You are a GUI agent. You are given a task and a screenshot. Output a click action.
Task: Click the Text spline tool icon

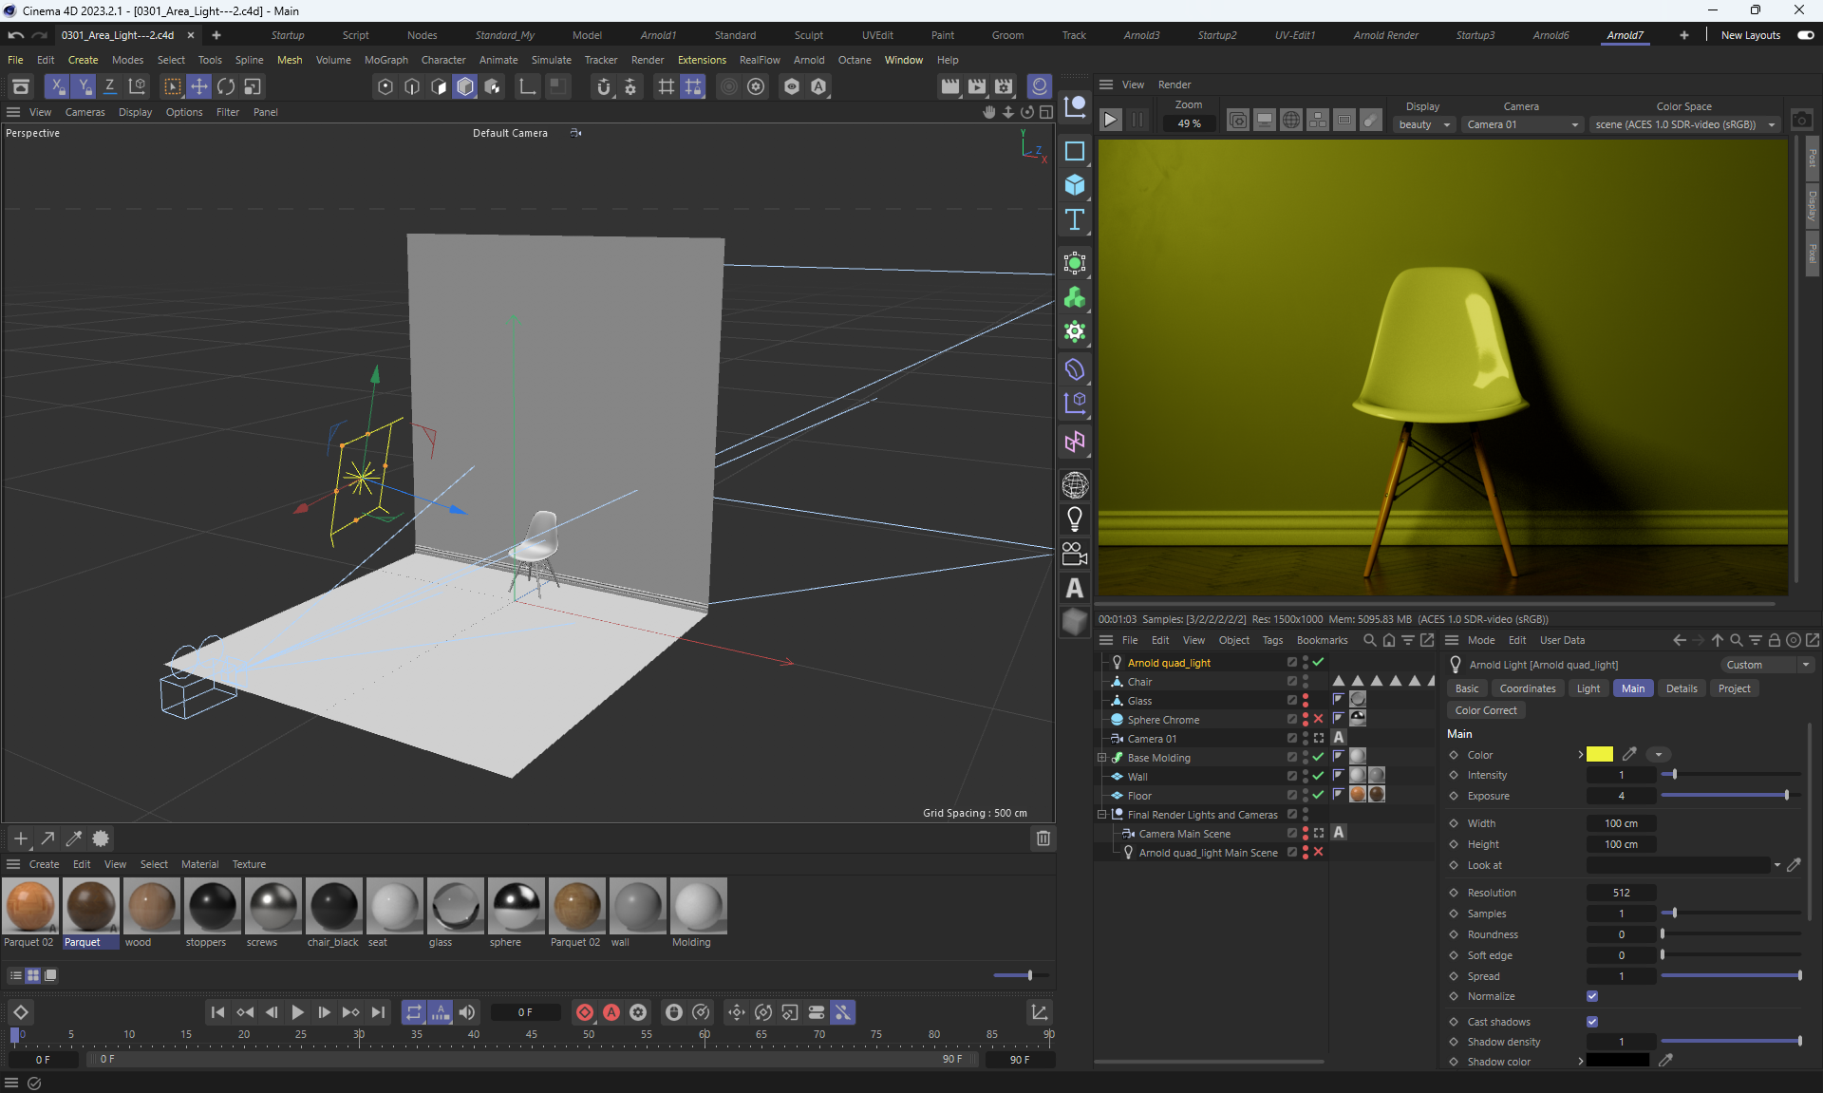[1074, 220]
